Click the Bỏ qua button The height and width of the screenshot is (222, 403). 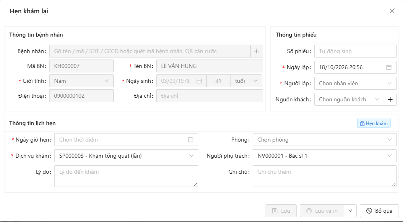point(379,211)
